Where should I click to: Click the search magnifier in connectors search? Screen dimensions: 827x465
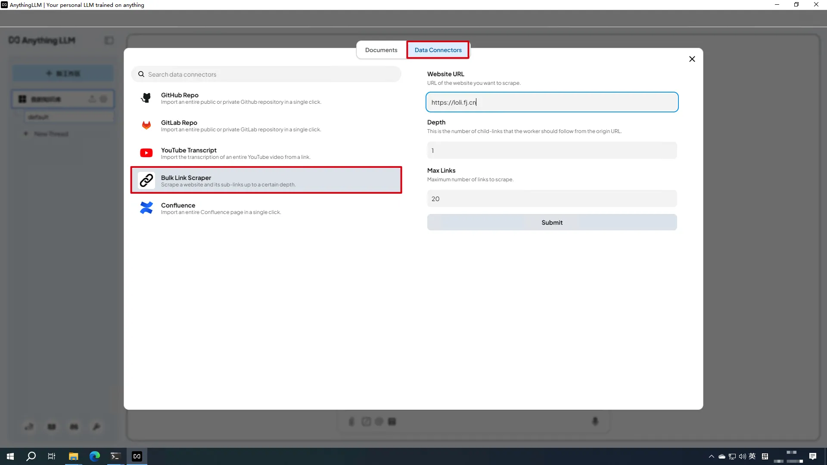141,74
